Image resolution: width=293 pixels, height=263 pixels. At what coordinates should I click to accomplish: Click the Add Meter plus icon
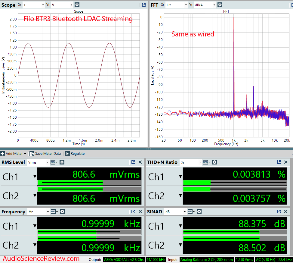[x=2, y=154]
